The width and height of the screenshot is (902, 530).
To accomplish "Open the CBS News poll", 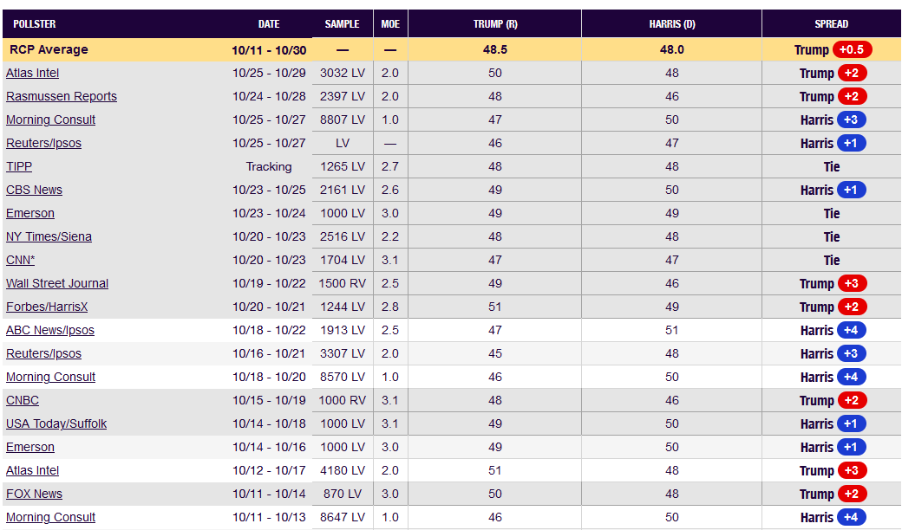I will [x=34, y=190].
